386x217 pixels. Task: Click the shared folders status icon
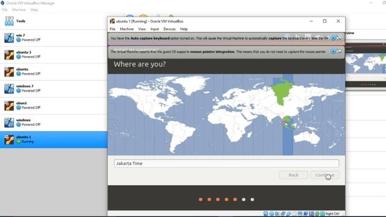294,213
